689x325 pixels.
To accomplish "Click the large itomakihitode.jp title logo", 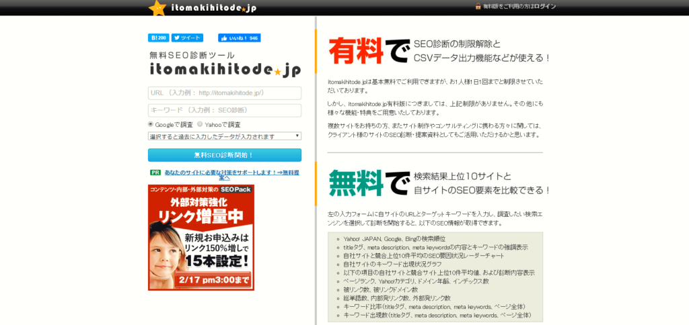I will (225, 71).
